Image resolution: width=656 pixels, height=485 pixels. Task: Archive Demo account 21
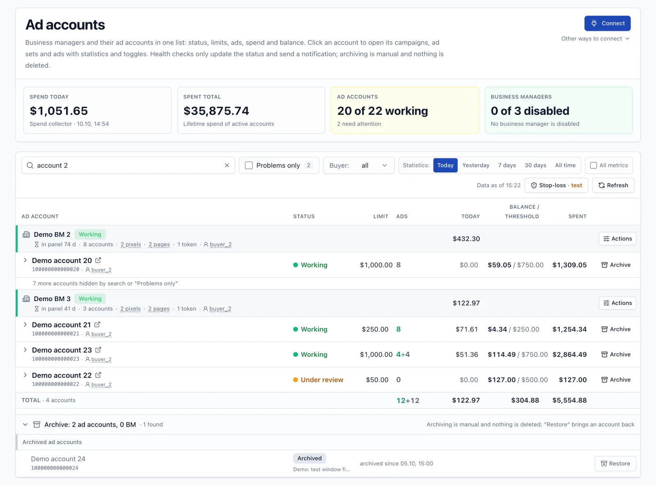(616, 329)
